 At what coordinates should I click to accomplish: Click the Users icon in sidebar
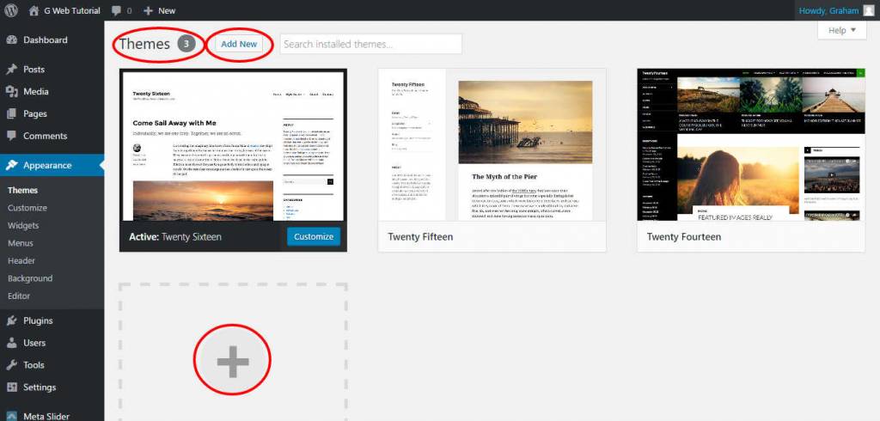pos(11,343)
